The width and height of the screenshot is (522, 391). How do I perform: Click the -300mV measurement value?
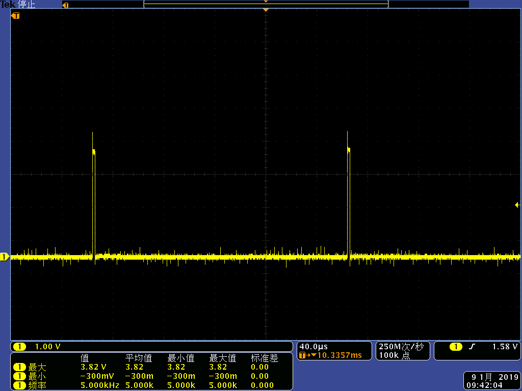(97, 376)
